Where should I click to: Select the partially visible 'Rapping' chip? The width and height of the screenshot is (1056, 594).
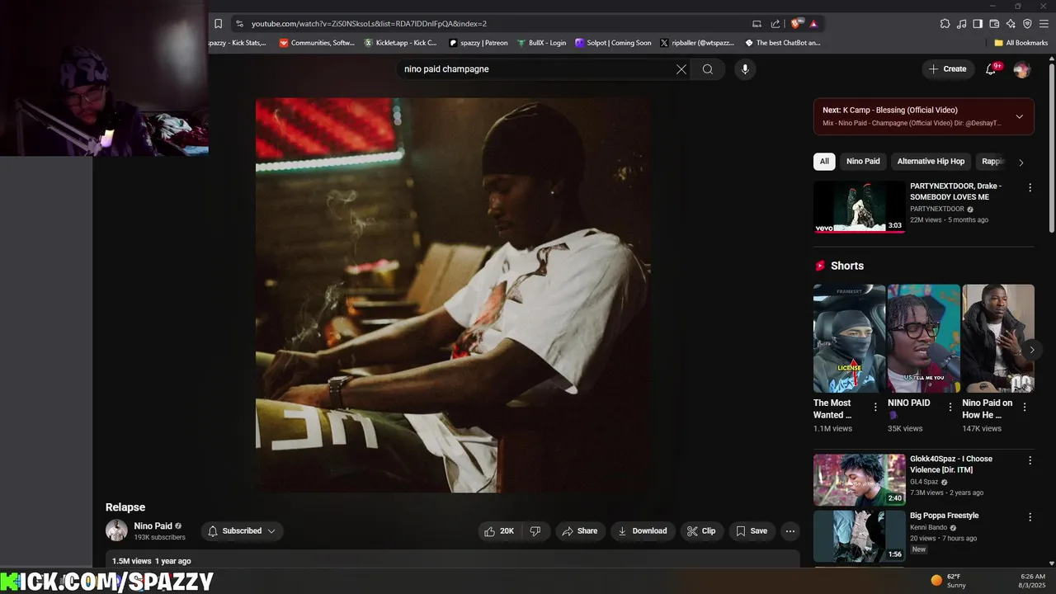[993, 162]
